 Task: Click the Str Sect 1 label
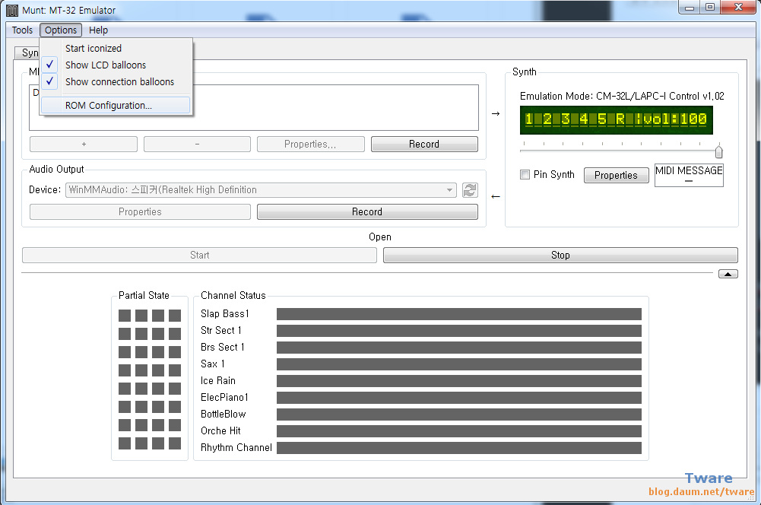pos(220,331)
